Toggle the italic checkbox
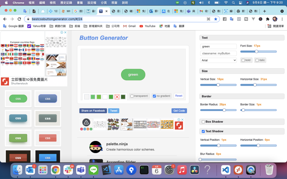Screen dimensions: 287x179 [257, 60]
